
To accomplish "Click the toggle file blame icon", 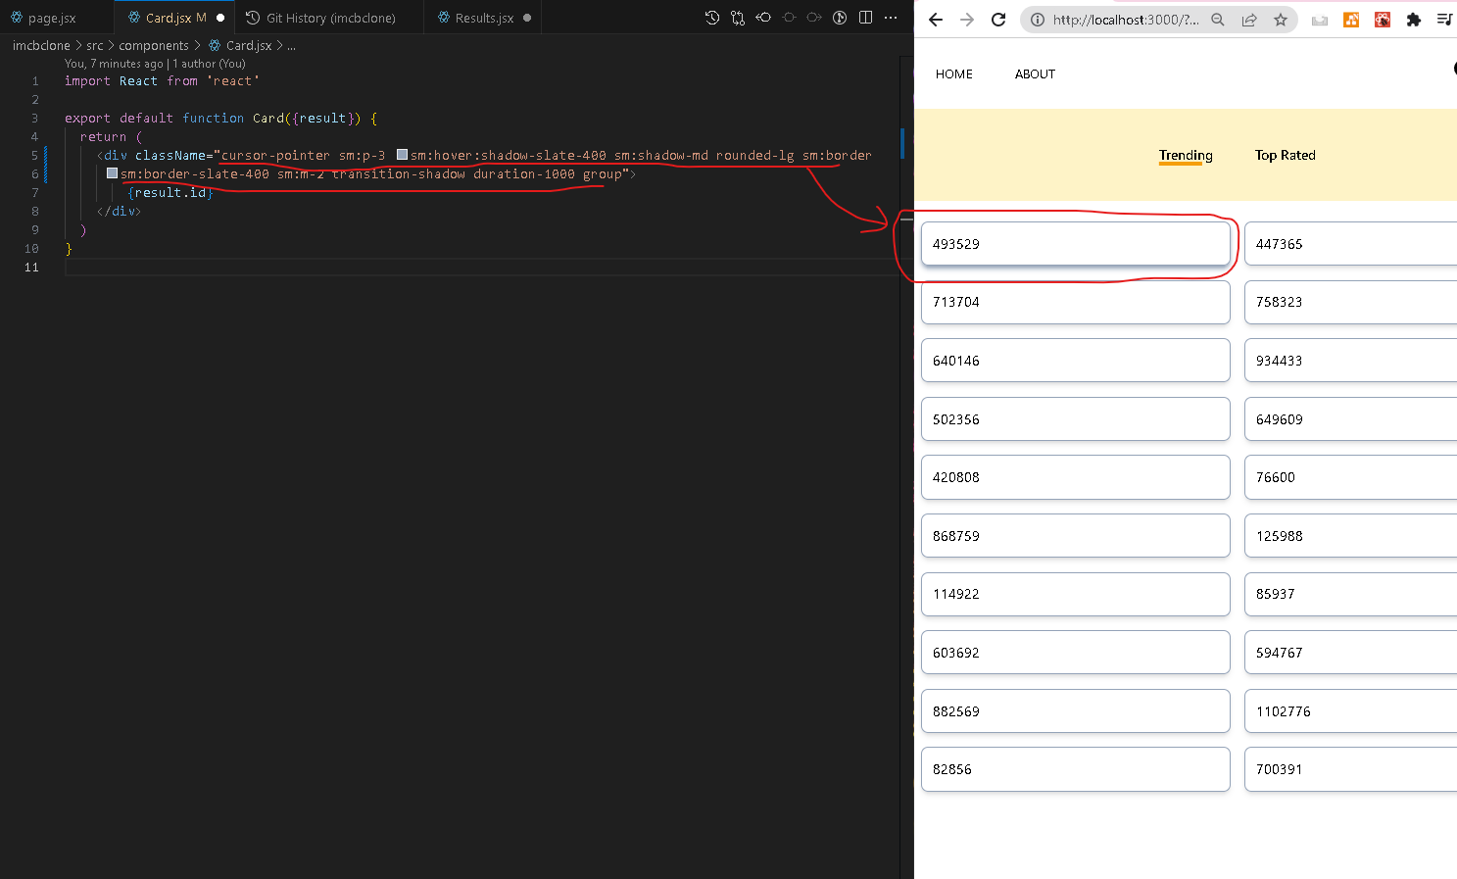I will [x=840, y=18].
